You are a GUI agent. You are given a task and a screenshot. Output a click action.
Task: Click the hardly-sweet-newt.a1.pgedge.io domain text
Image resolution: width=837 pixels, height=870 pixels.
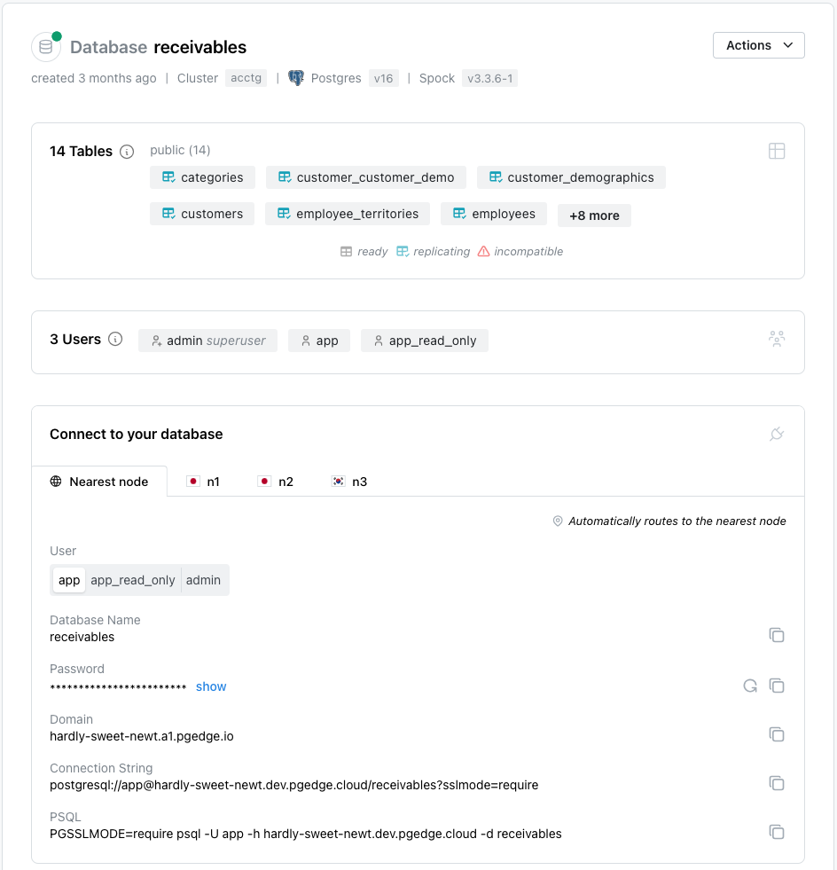click(x=142, y=736)
